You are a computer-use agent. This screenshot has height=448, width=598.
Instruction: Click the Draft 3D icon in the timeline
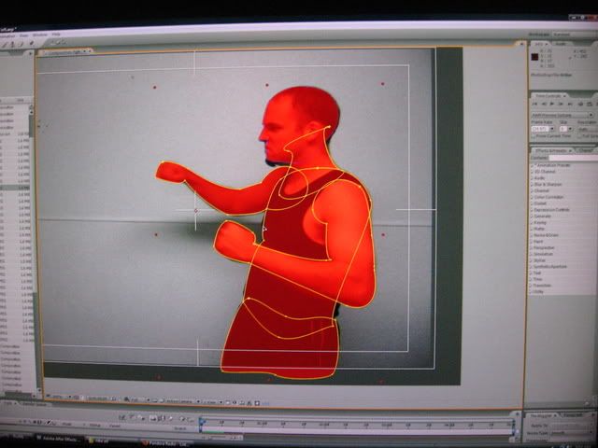click(x=132, y=418)
